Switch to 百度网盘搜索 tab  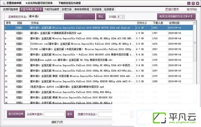click(x=11, y=9)
